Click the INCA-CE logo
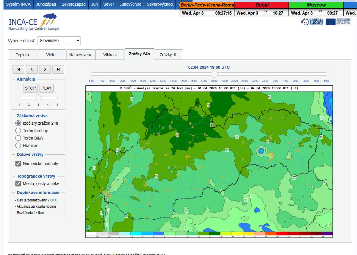The height and width of the screenshot is (255, 357). (x=34, y=22)
